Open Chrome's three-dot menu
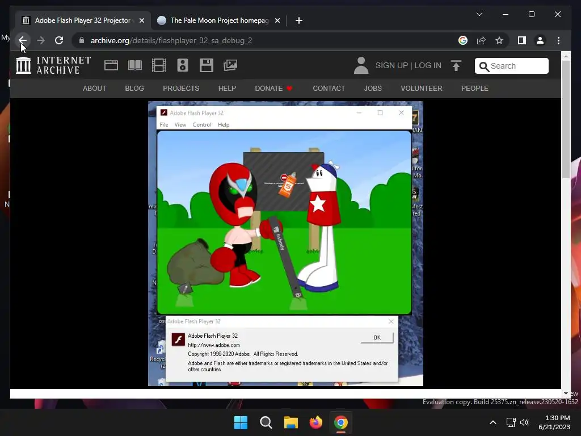The image size is (581, 436). pos(558,40)
